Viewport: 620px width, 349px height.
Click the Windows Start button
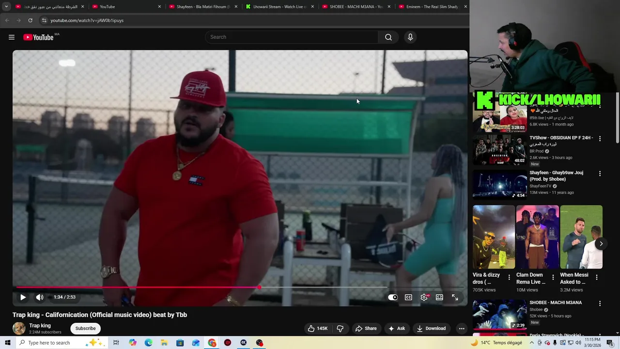click(7, 343)
